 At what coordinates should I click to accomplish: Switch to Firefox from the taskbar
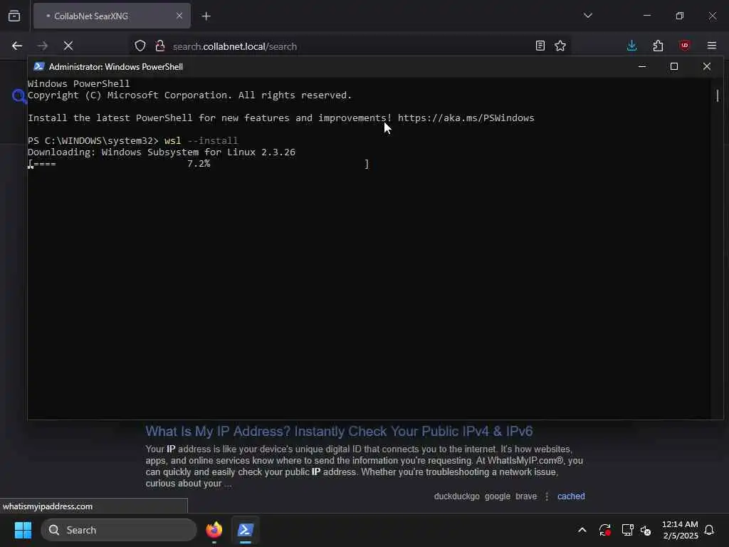(214, 530)
